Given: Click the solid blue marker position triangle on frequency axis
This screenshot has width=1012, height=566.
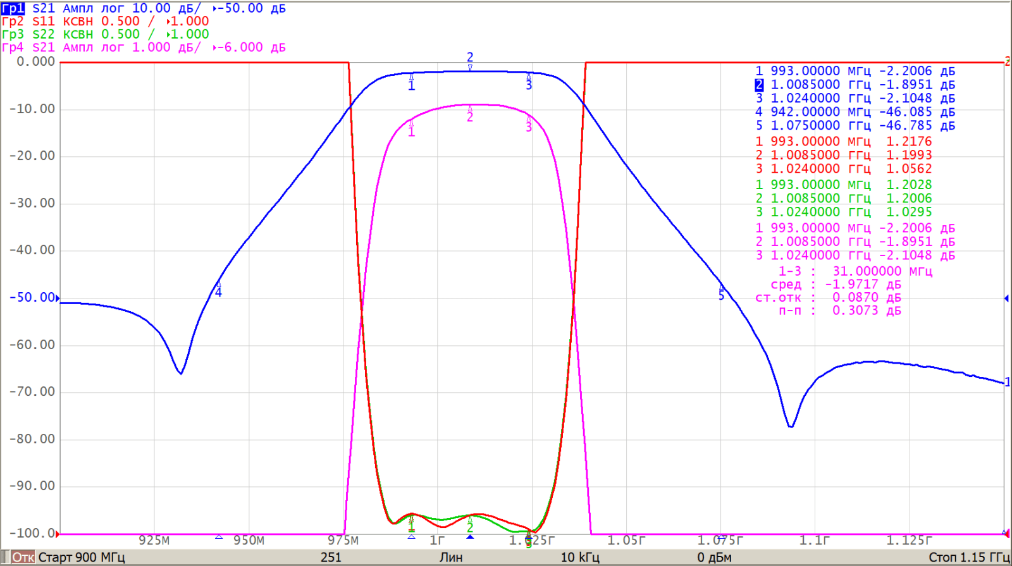Looking at the screenshot, I should click(470, 537).
